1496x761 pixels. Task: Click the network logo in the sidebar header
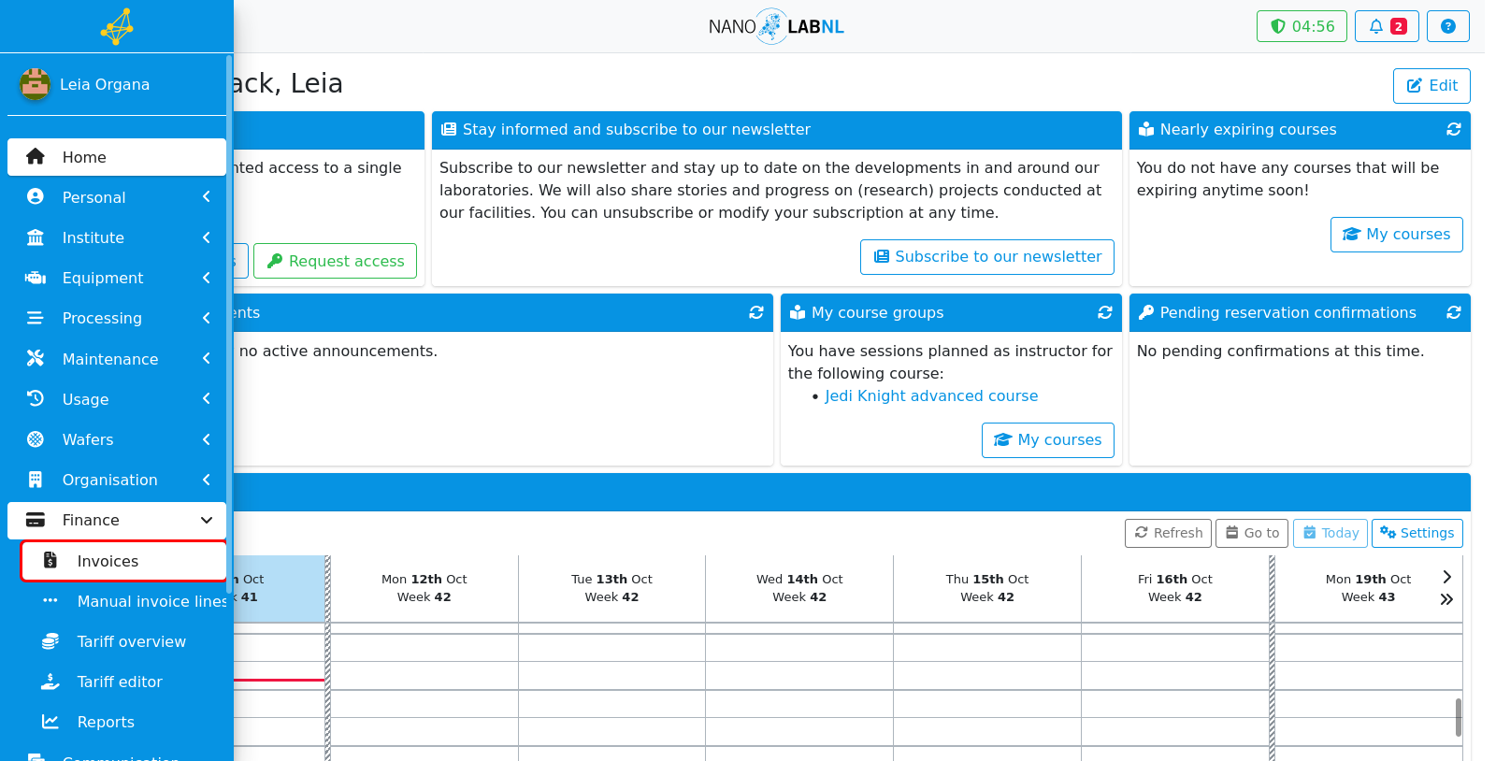click(x=117, y=26)
